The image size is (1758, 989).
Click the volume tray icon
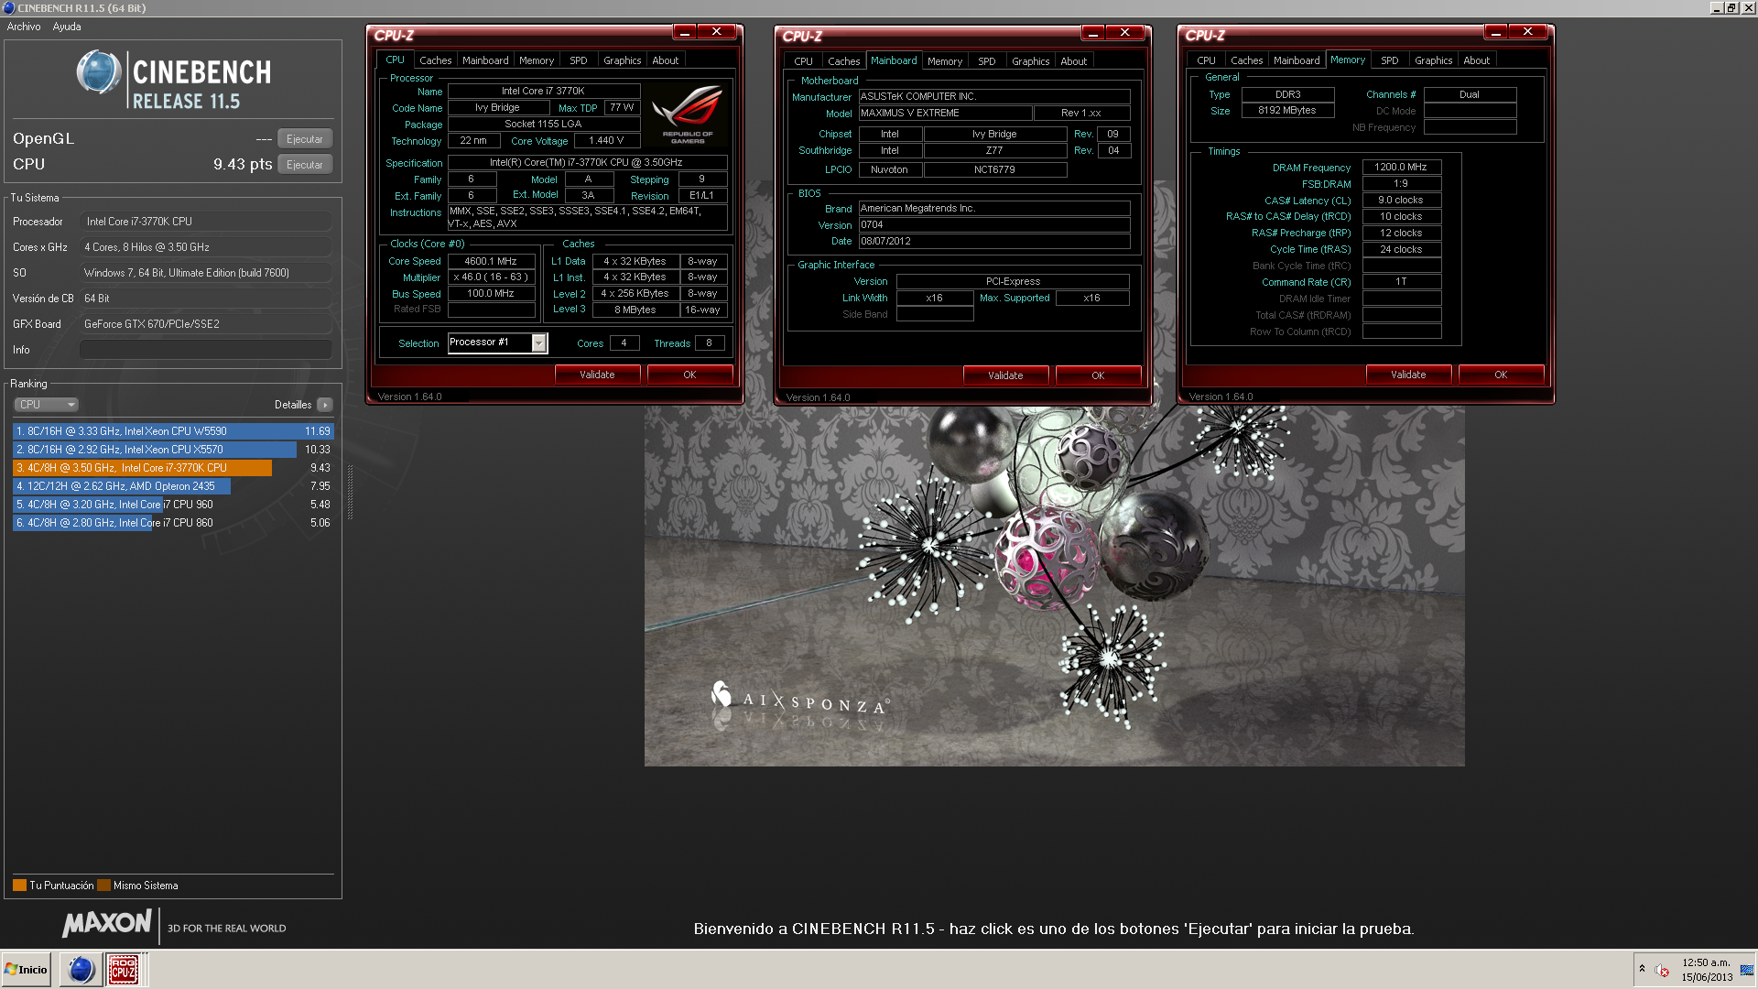click(1662, 971)
